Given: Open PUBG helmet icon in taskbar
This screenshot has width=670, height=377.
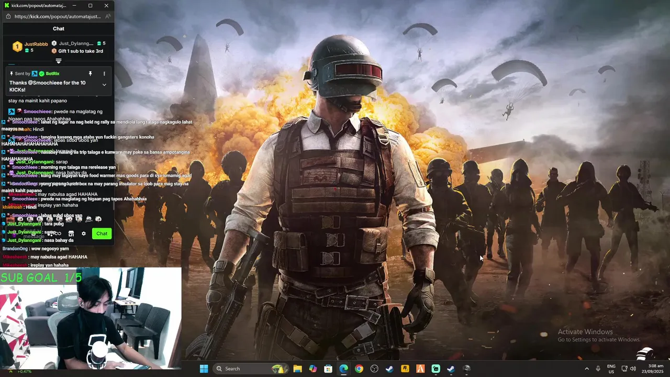Looking at the screenshot, I should 466,369.
